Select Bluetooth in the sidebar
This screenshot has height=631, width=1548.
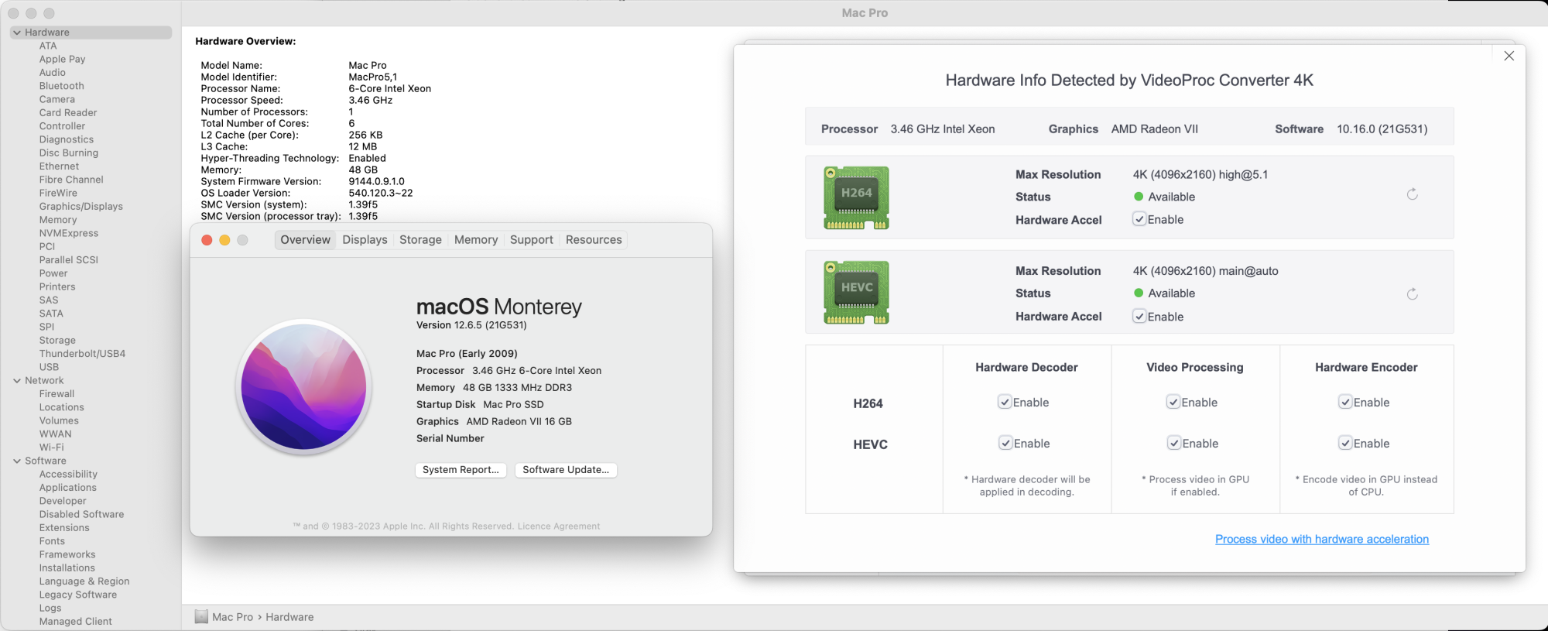click(62, 86)
